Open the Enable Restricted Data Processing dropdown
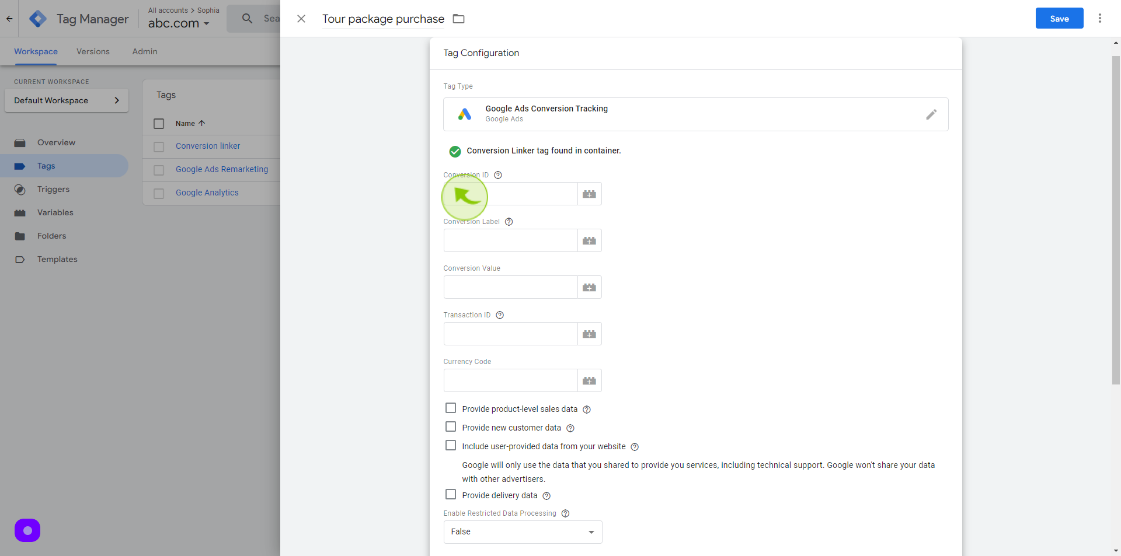The height and width of the screenshot is (556, 1121). click(523, 532)
